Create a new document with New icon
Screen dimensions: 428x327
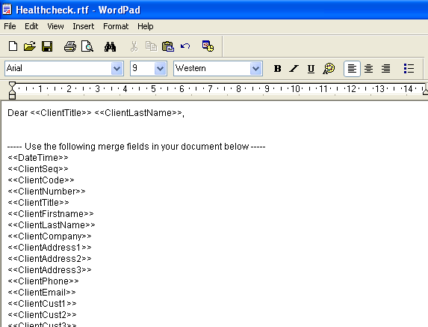[13, 46]
